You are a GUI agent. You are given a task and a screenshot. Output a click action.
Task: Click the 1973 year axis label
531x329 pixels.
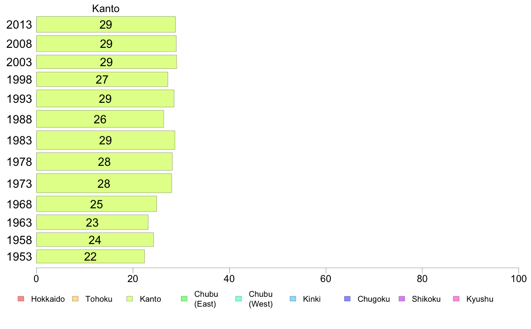[x=19, y=184]
